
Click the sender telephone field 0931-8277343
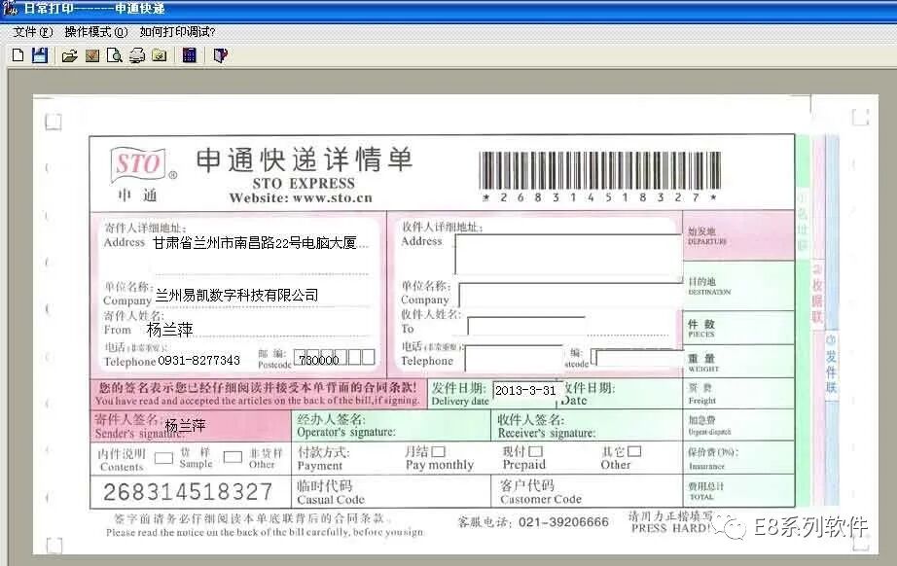199,360
